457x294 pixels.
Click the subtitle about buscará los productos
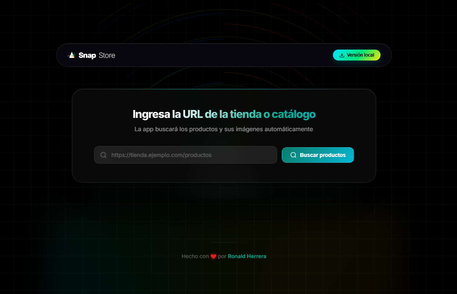(x=224, y=129)
